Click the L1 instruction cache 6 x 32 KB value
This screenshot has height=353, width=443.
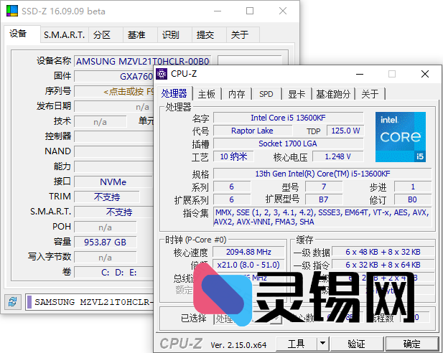383,265
